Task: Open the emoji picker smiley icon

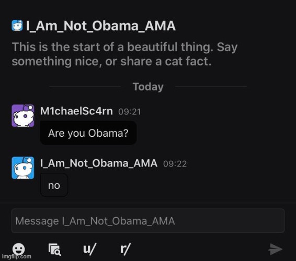Action: pos(18,249)
